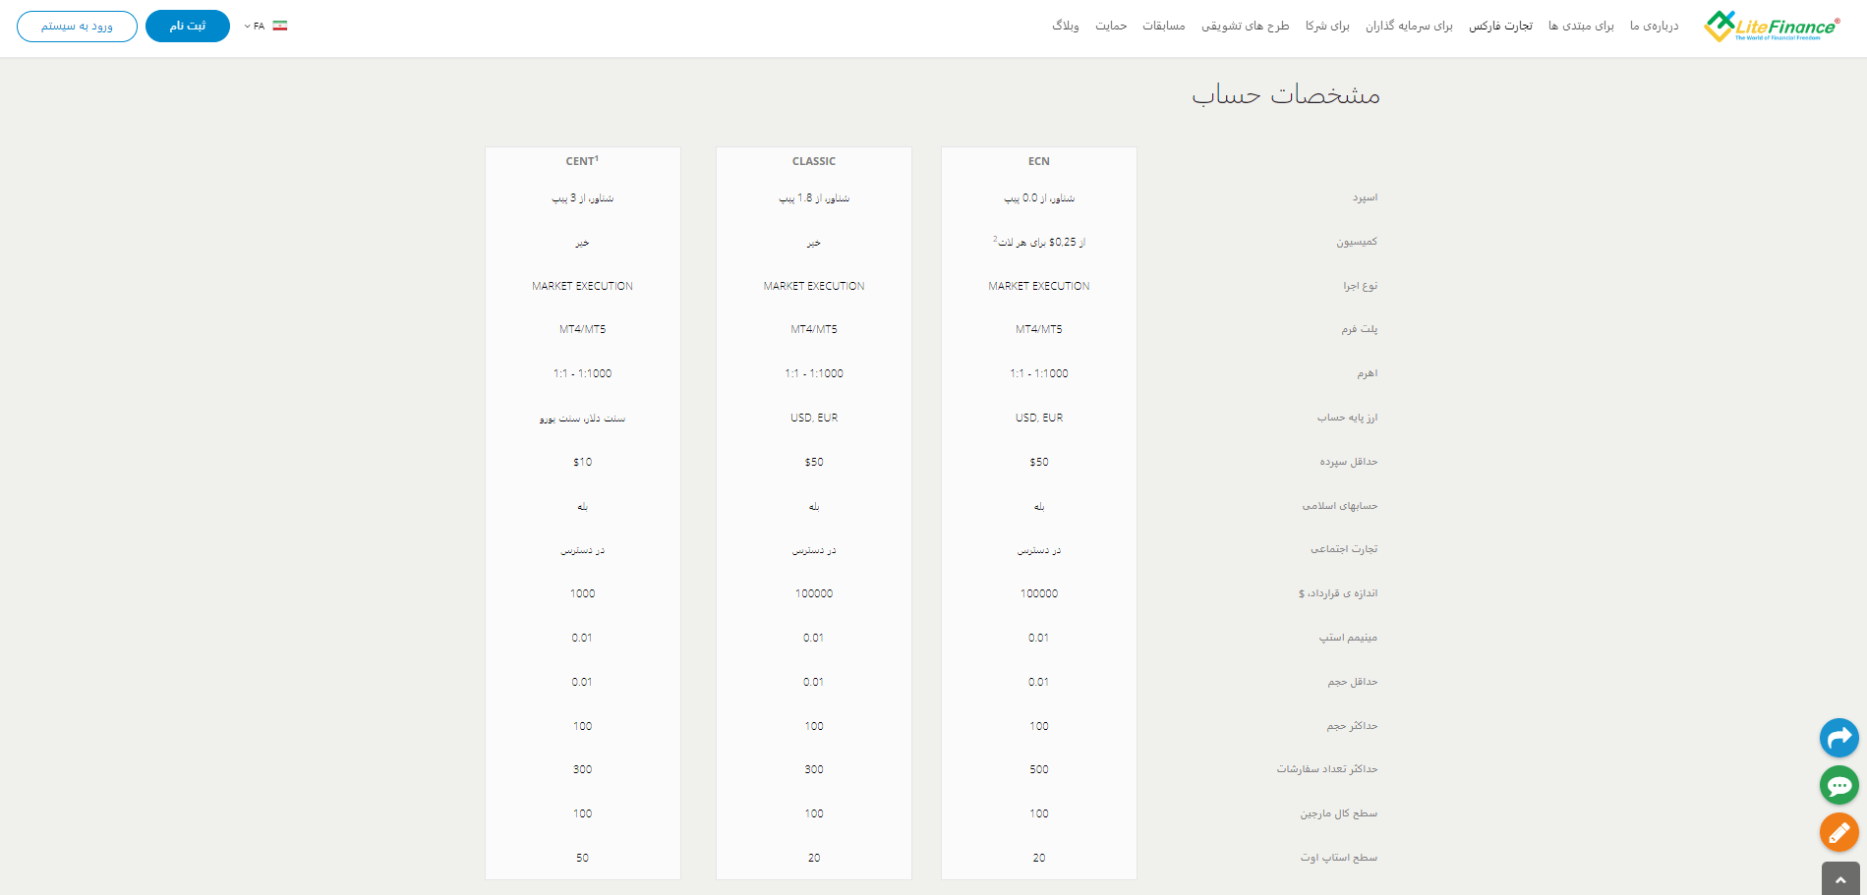This screenshot has height=895, width=1867.
Task: Click the حداقل حجم row label
Action: [1353, 682]
